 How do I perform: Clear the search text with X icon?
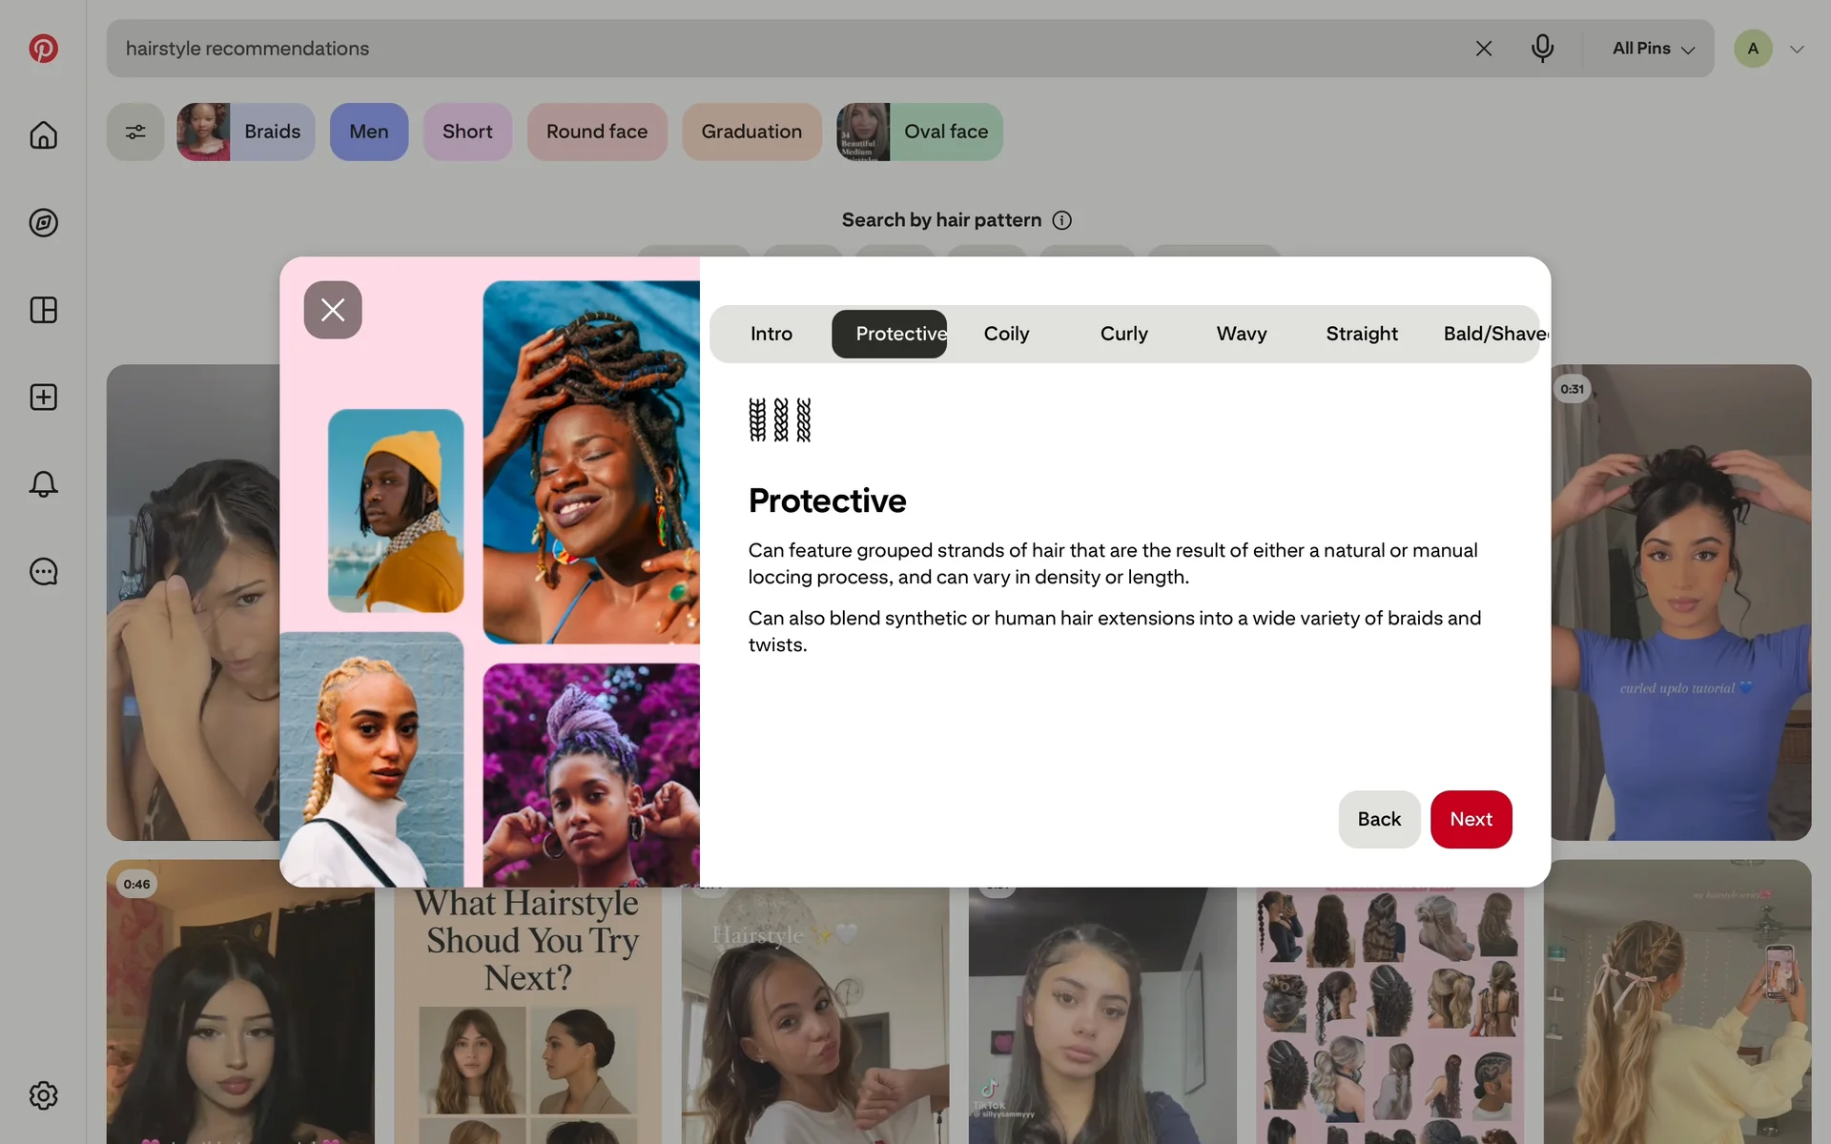1483,49
